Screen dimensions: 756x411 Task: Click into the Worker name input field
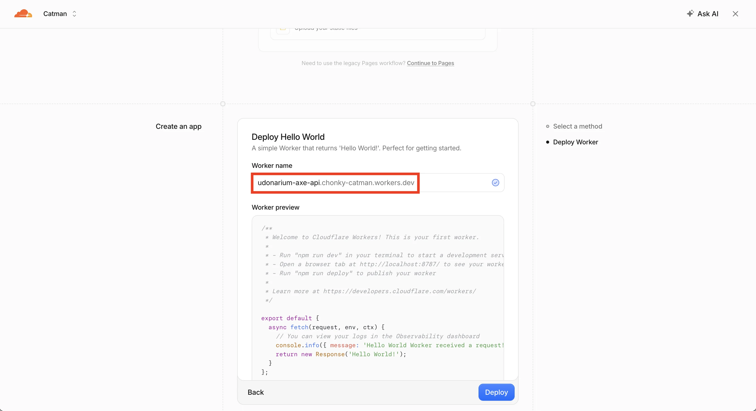tap(378, 183)
